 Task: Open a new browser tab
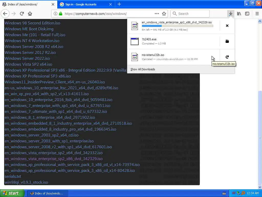[119, 4]
